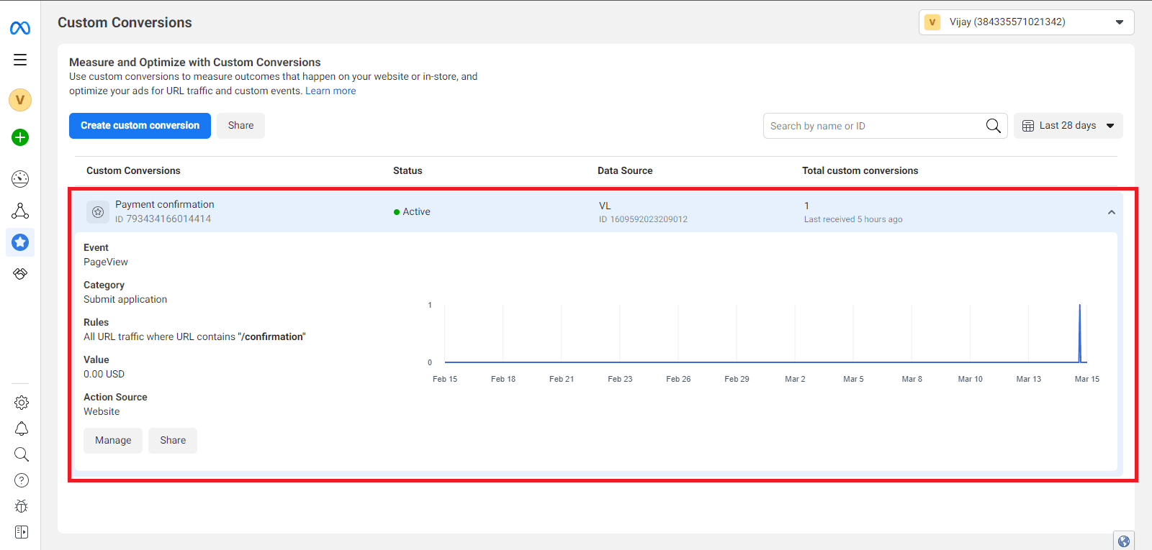This screenshot has width=1152, height=550.
Task: Open the Overview gauge icon in sidebar
Action: [x=20, y=179]
